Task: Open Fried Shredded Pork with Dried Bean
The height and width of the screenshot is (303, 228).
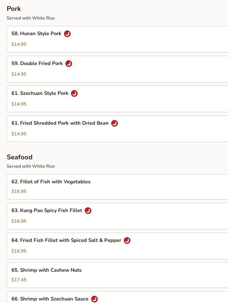Action: [60, 123]
